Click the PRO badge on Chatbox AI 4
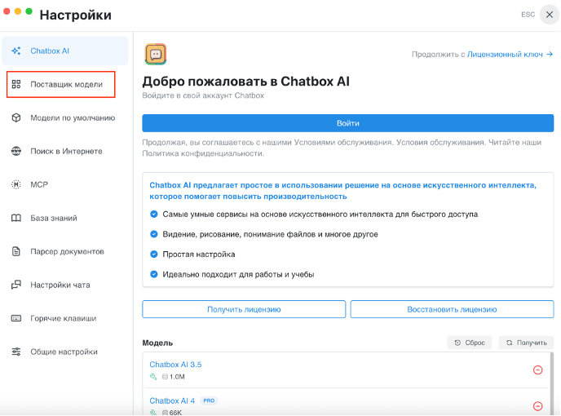 point(209,401)
